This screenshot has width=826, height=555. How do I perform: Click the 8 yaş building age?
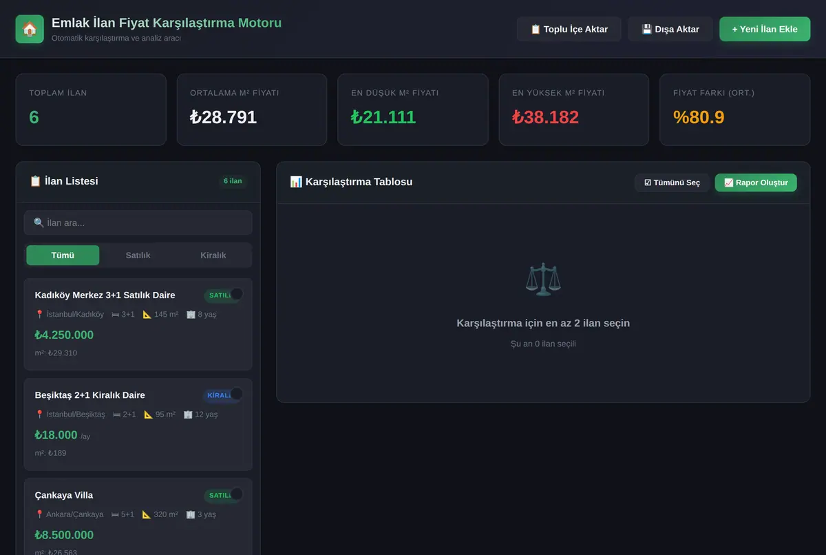202,315
